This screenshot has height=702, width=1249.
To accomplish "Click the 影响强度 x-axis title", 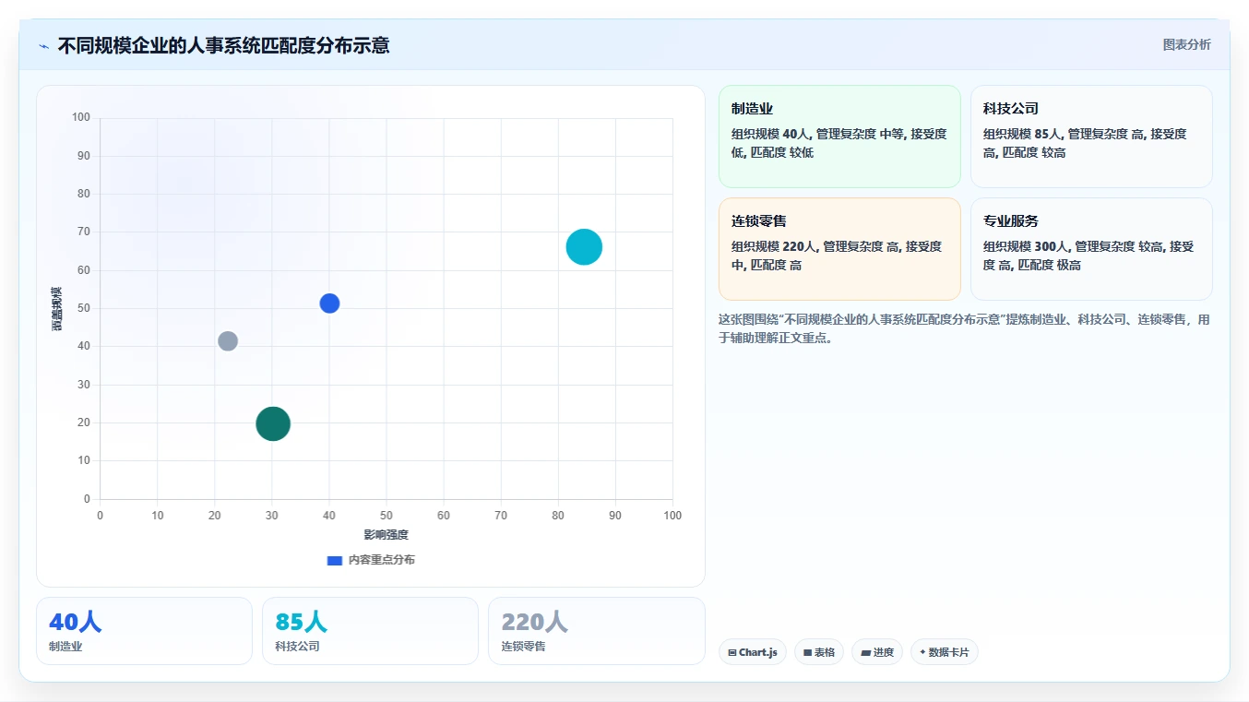I will click(x=386, y=535).
